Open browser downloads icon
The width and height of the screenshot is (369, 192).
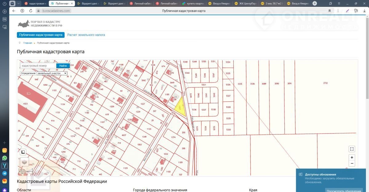[x=364, y=11]
